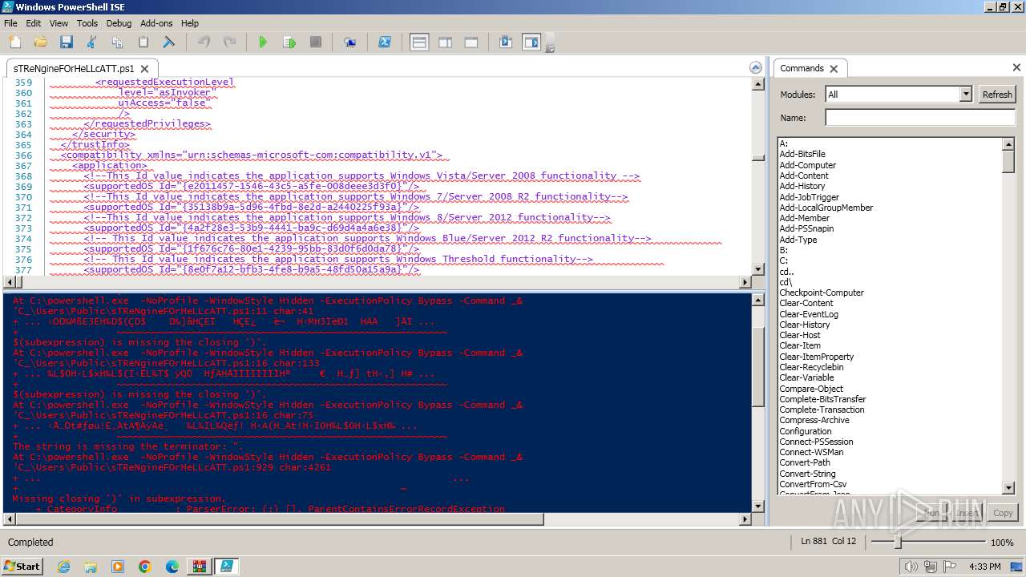
Task: Select Clear-Recyclebin command
Action: click(x=811, y=367)
